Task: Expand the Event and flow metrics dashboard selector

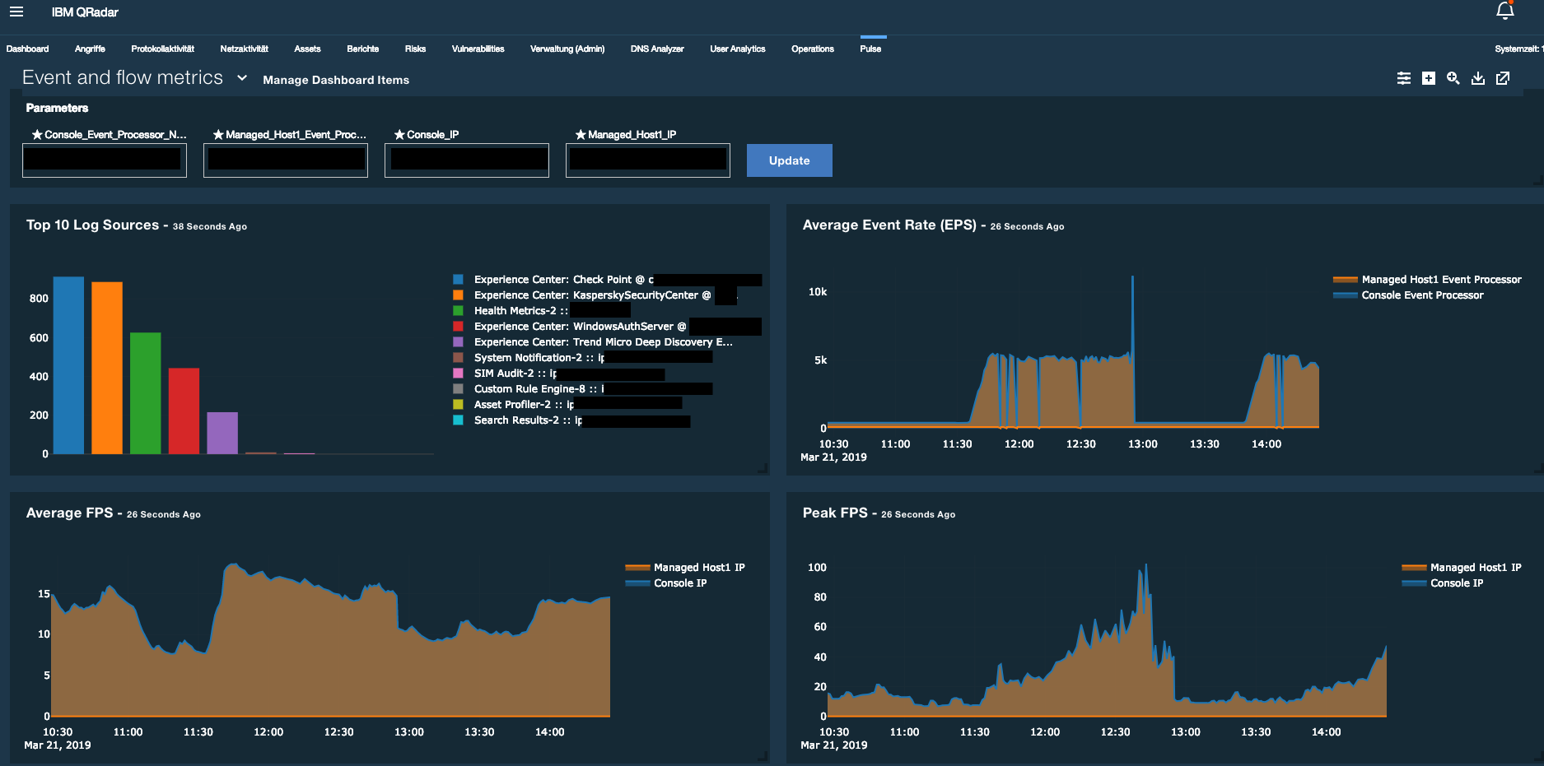Action: (241, 77)
